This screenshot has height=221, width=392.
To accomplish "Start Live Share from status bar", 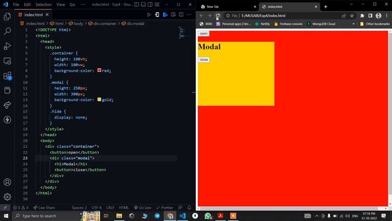I will pyautogui.click(x=44, y=207).
